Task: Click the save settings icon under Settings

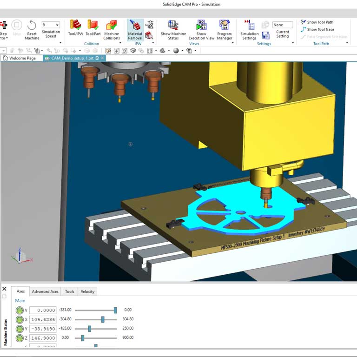Action: point(265,35)
